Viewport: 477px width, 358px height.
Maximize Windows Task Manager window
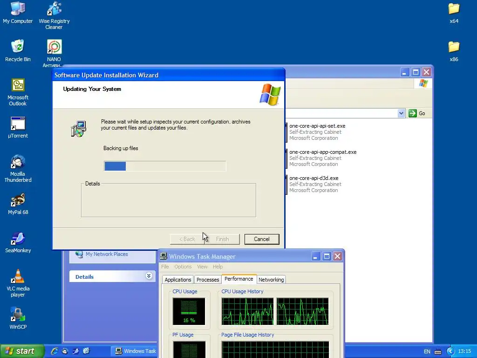[x=327, y=256]
